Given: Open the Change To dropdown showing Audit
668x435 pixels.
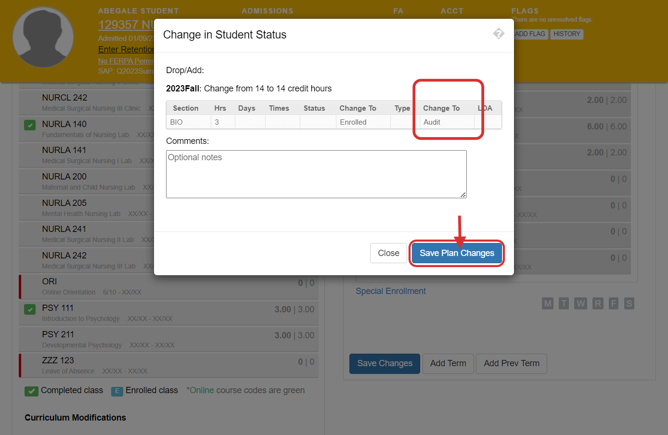Looking at the screenshot, I should click(446, 122).
